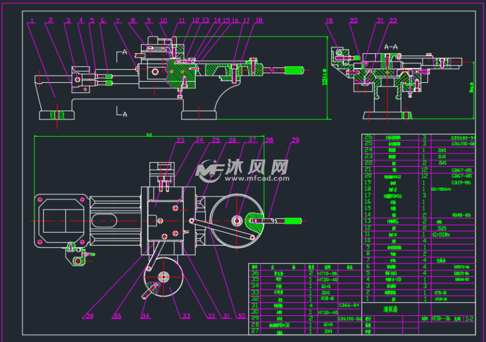486x342 pixels.
Task: Click green item number 7 in parts list
Action: (x=368, y=260)
